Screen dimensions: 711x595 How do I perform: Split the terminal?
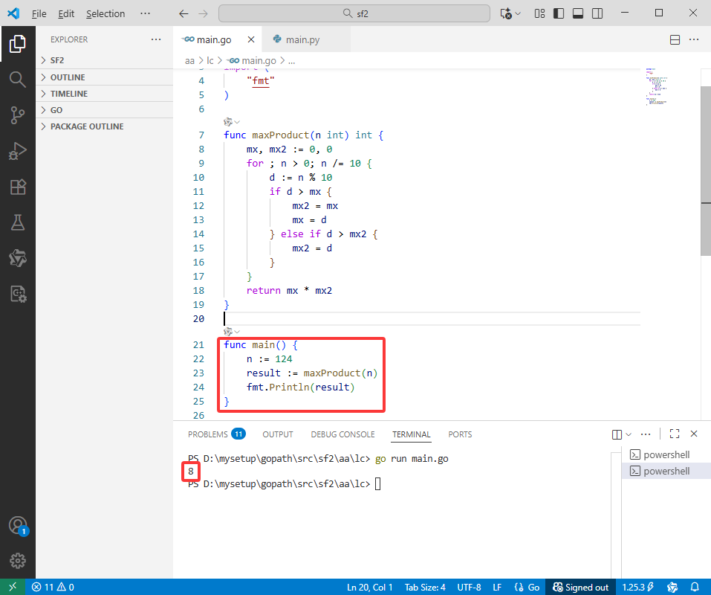click(x=617, y=434)
